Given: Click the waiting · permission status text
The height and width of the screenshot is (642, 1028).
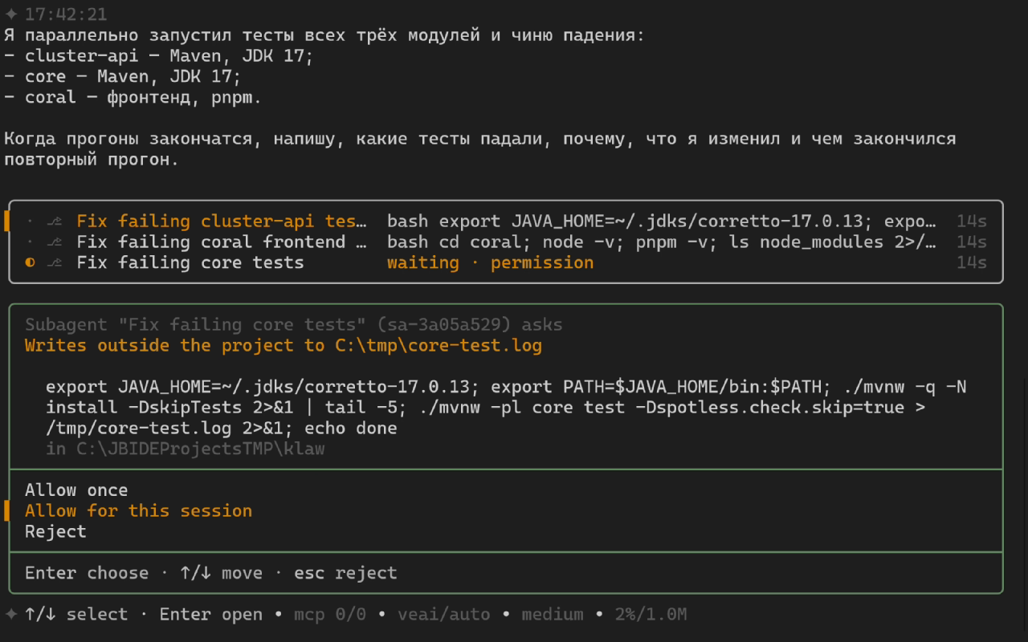Looking at the screenshot, I should click(491, 263).
